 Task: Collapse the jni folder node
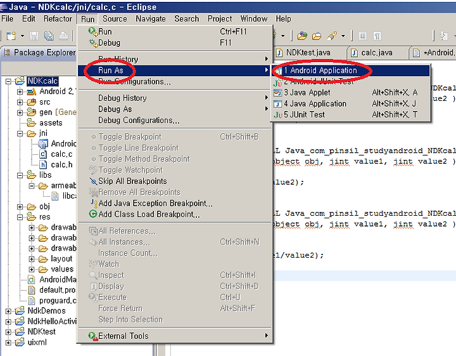(20, 134)
